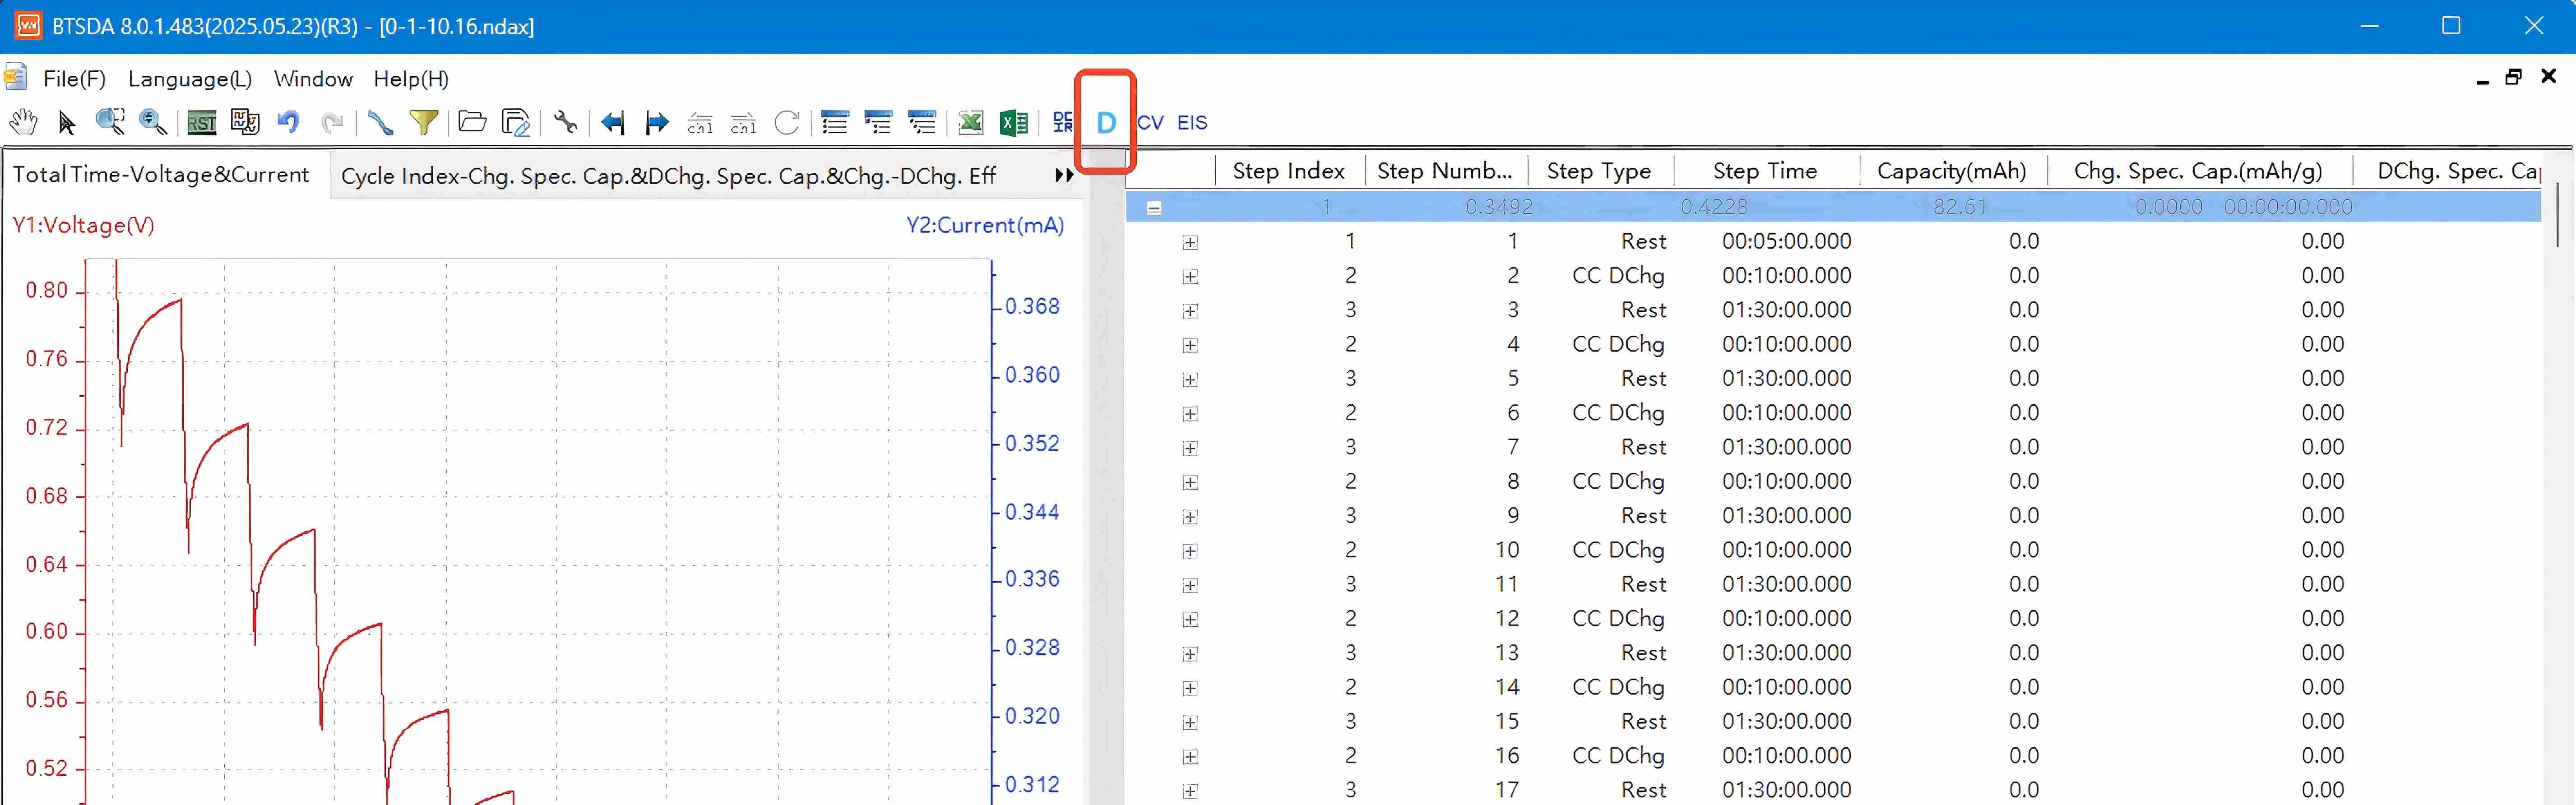Viewport: 2576px width, 805px height.
Task: Click 00:05:00.000 step time cell
Action: [x=1787, y=241]
